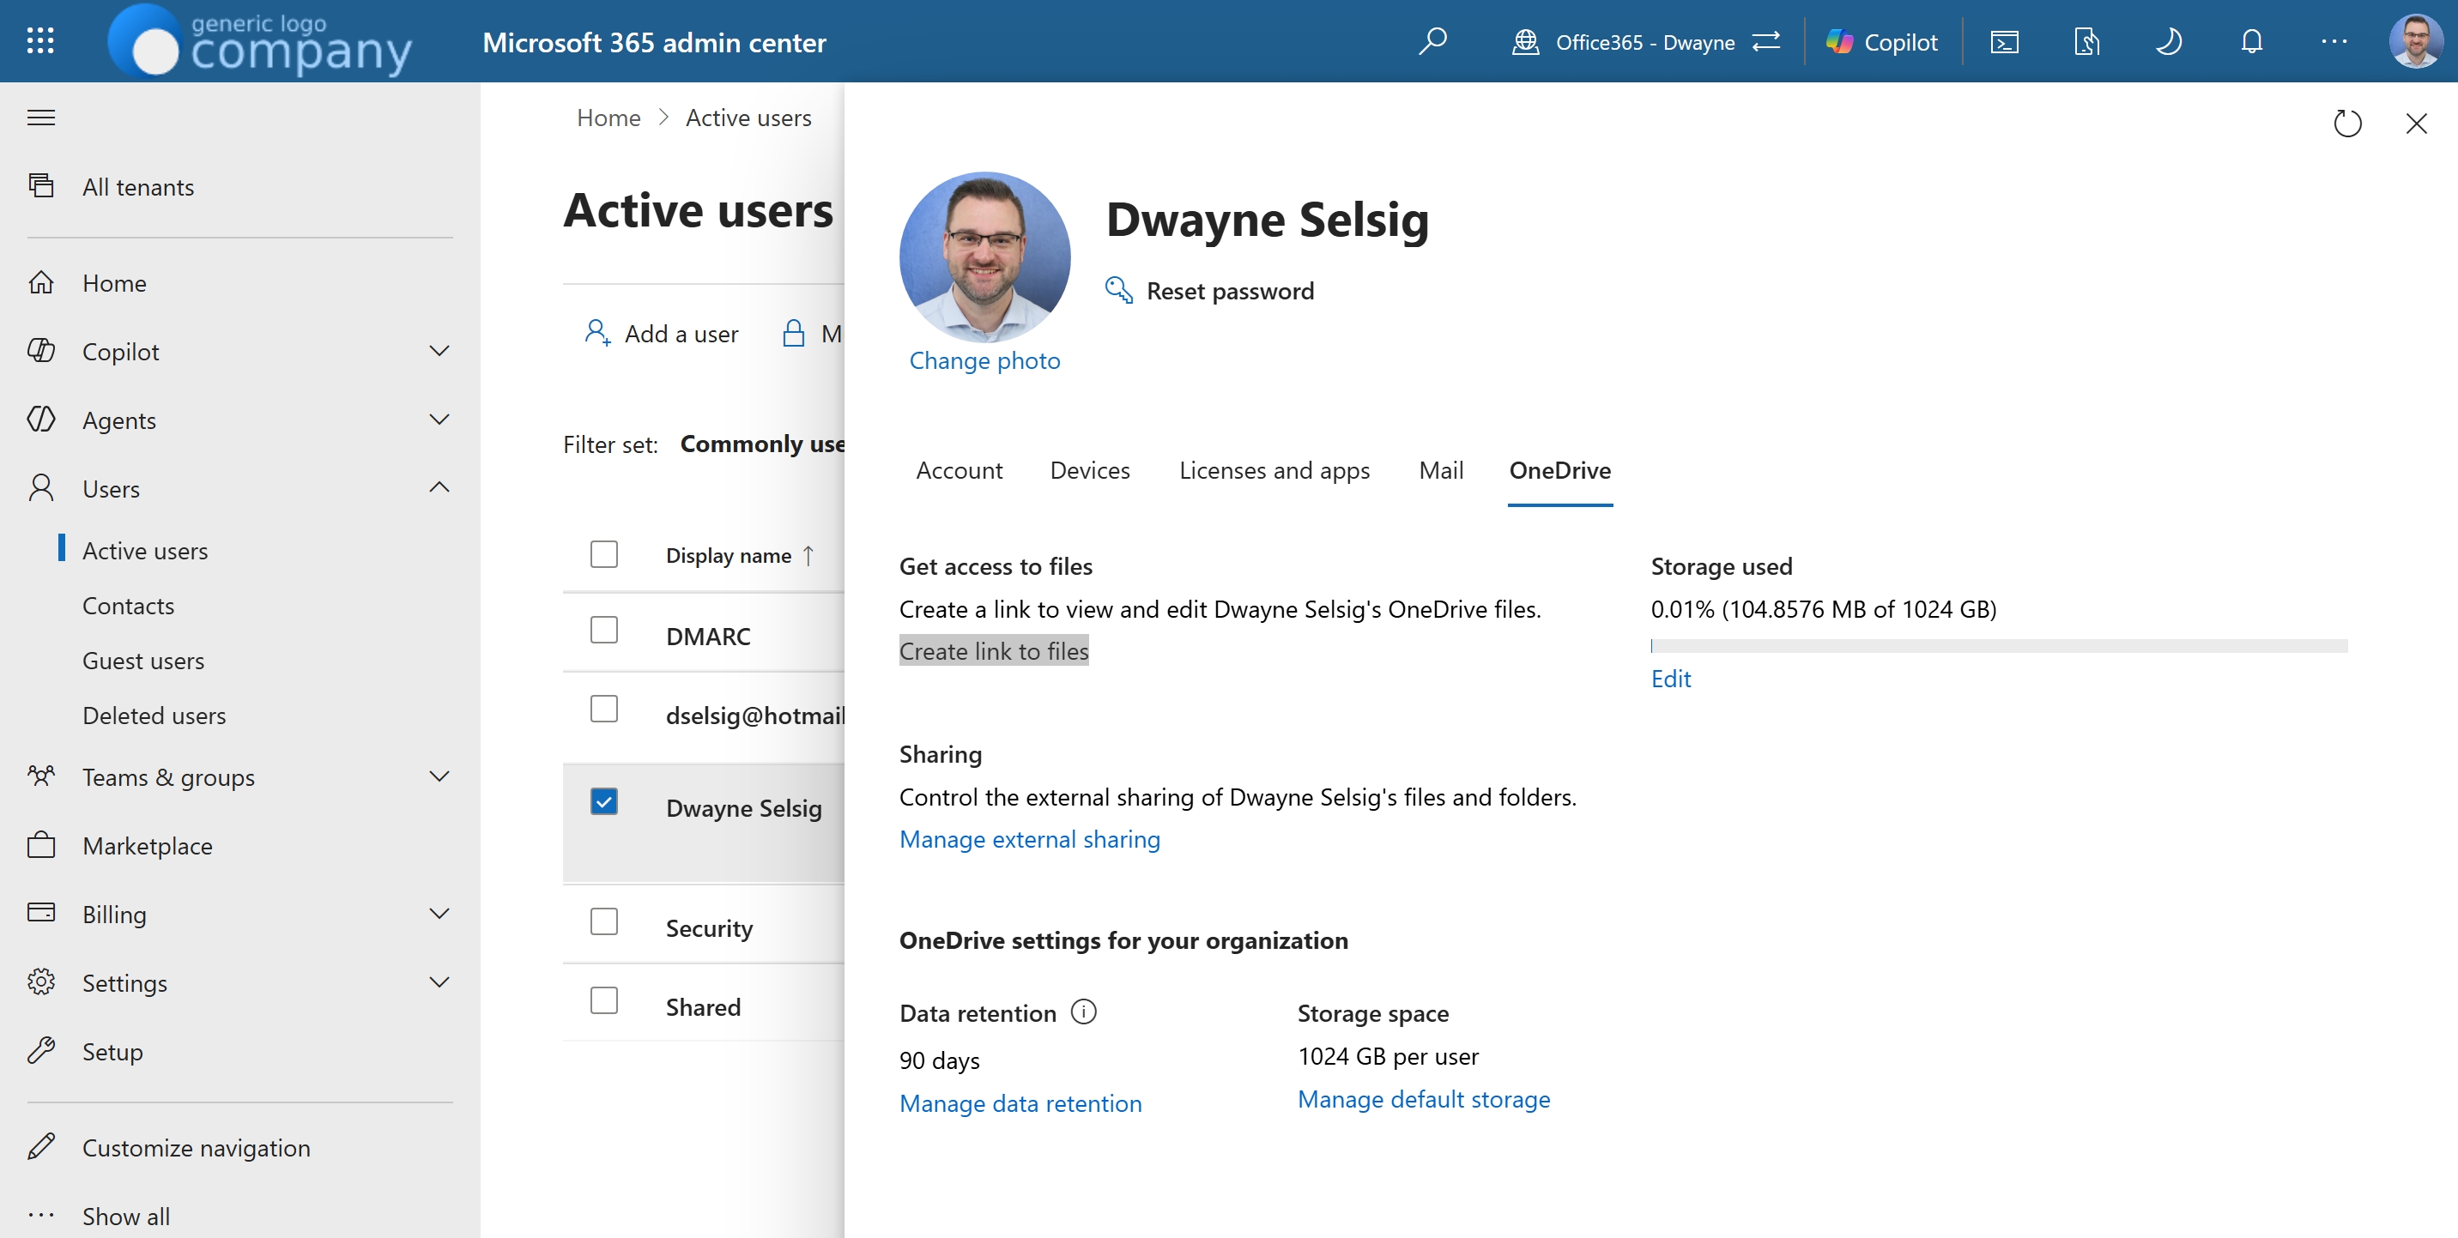Collapse the Users navigation section
The height and width of the screenshot is (1238, 2458).
click(439, 487)
